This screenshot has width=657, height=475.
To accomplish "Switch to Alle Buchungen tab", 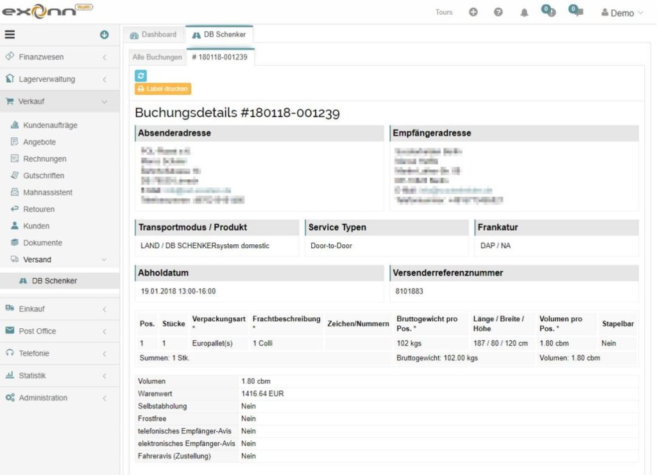I will (x=157, y=57).
